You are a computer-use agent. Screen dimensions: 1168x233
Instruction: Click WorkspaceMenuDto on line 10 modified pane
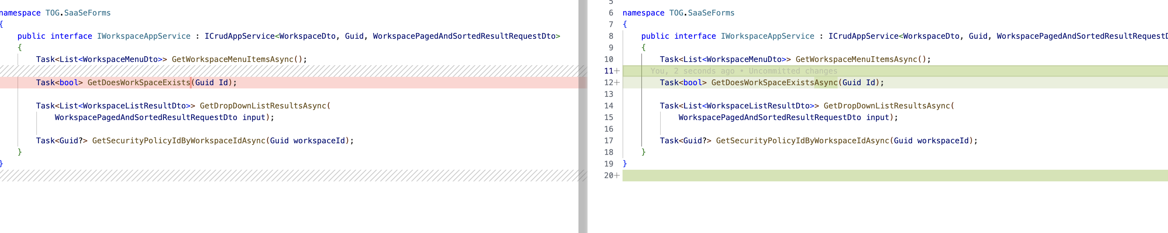click(x=744, y=59)
